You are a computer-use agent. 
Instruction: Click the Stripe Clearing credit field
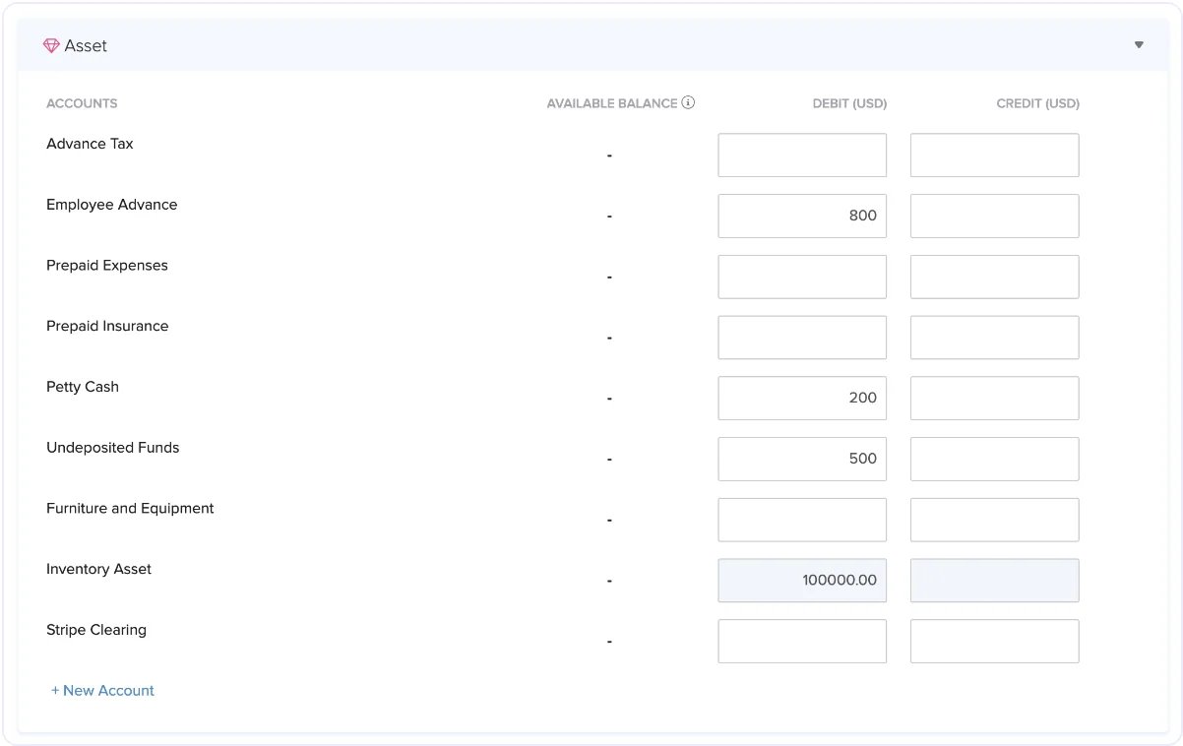[994, 641]
